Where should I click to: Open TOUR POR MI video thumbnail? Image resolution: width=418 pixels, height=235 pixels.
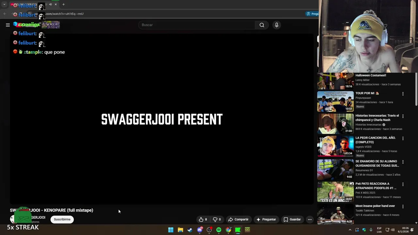coord(335,101)
